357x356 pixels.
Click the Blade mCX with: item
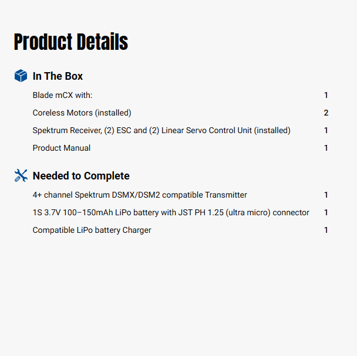(x=63, y=95)
